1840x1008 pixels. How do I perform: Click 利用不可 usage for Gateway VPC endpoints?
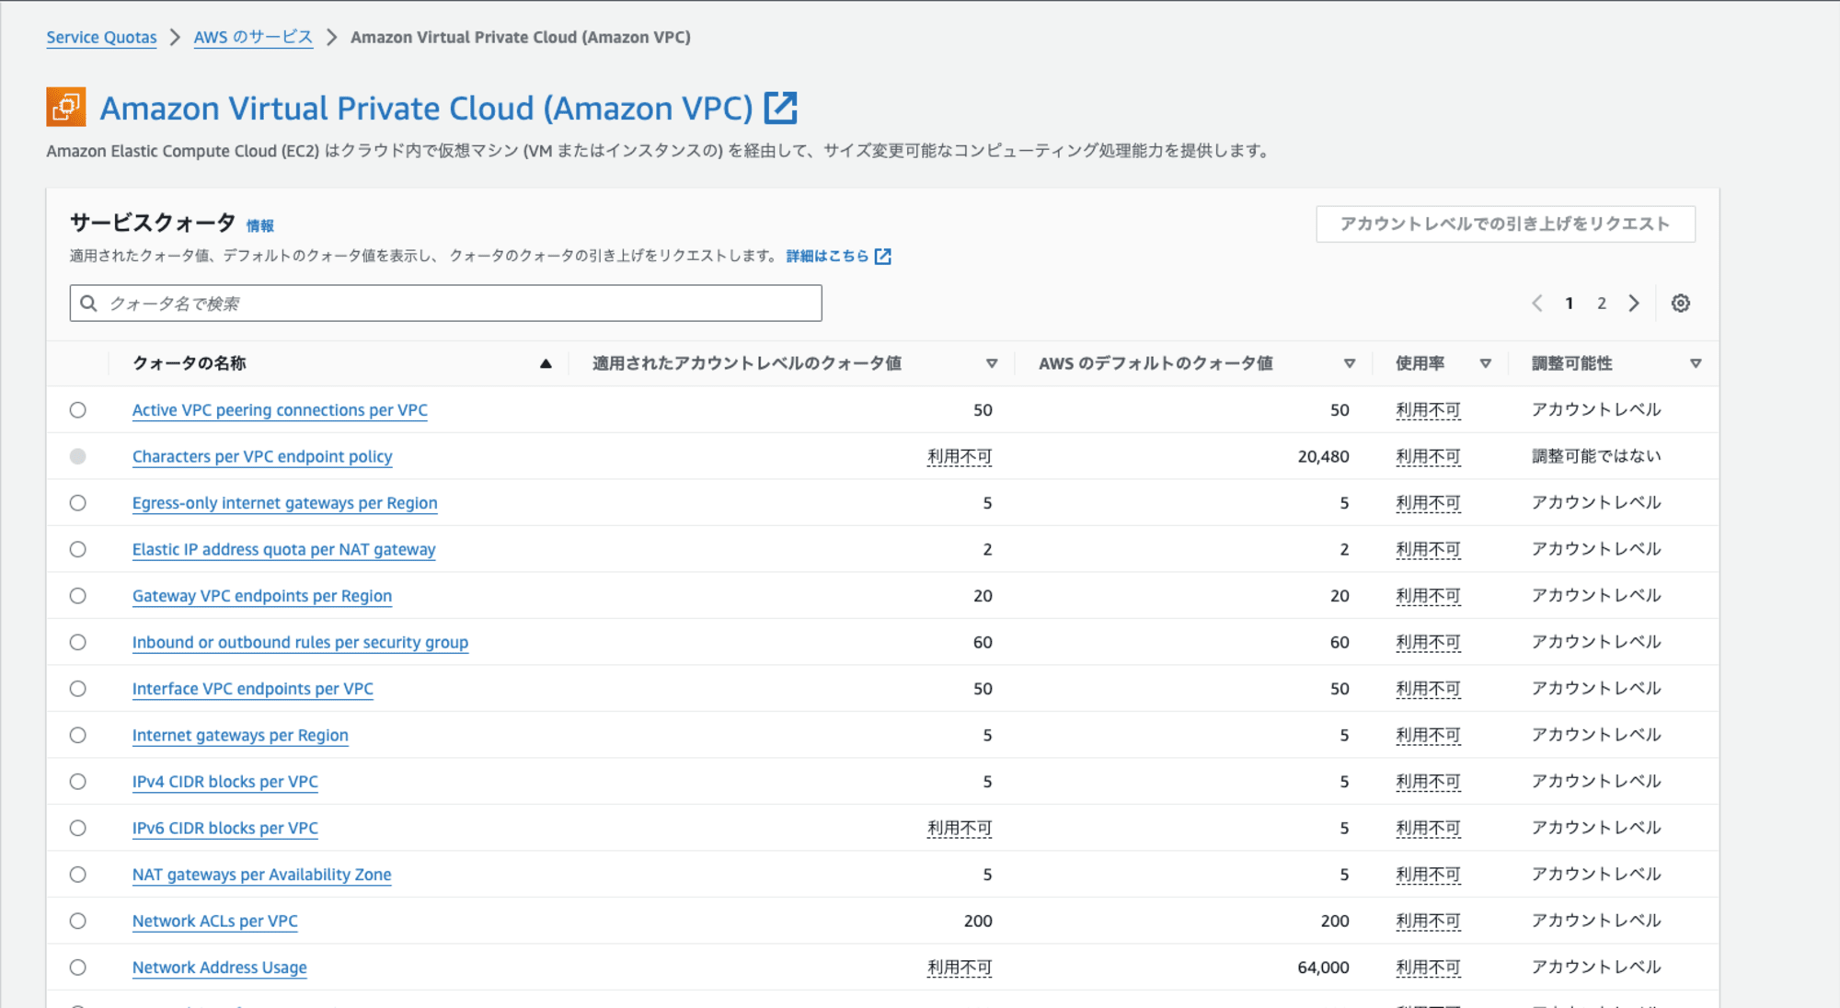click(x=1428, y=596)
